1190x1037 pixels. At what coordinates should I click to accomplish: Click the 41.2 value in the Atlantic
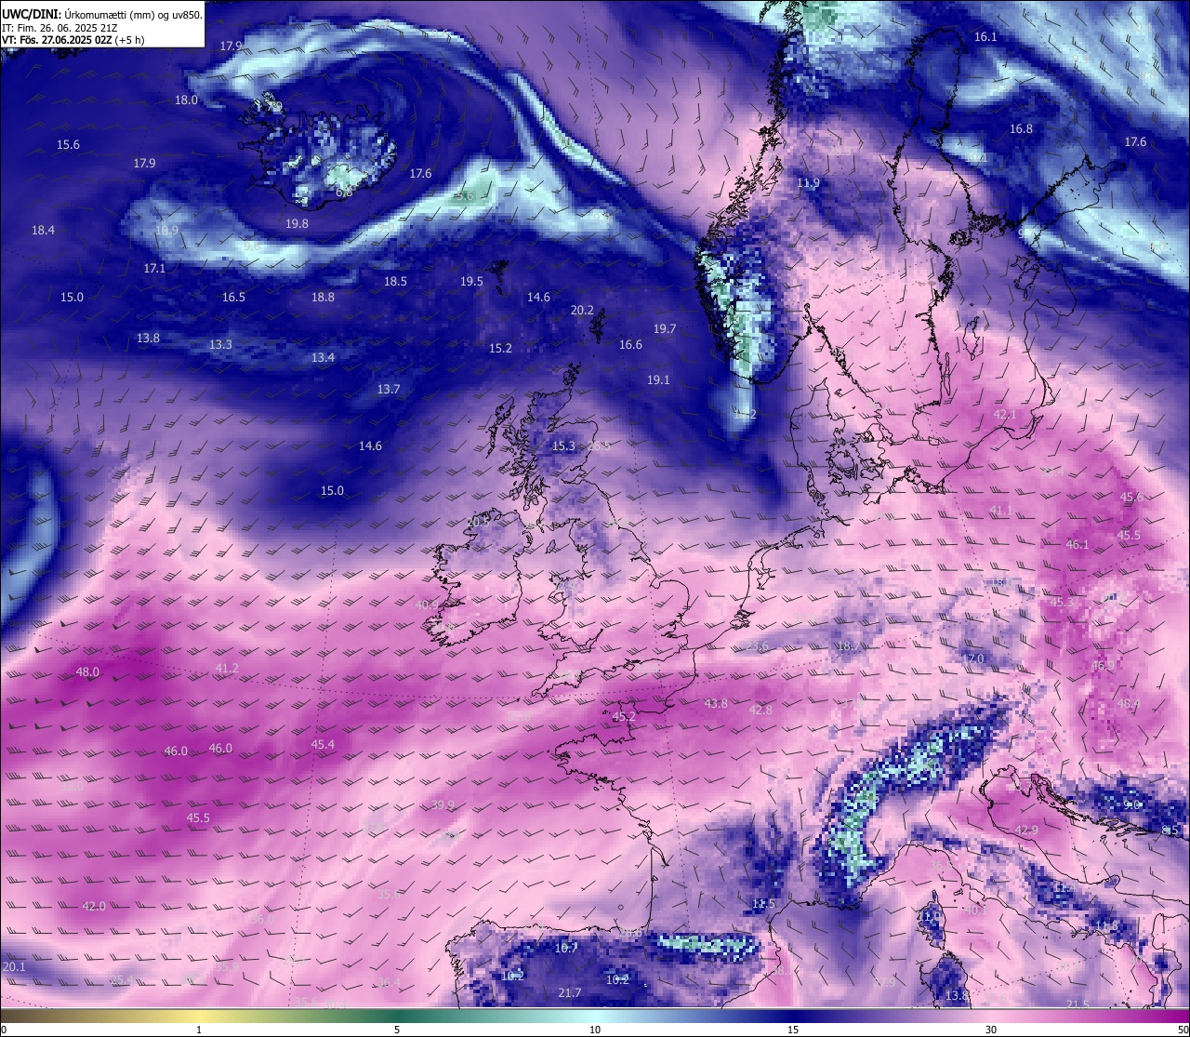pyautogui.click(x=227, y=668)
